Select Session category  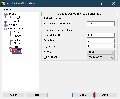[x=13, y=14]
